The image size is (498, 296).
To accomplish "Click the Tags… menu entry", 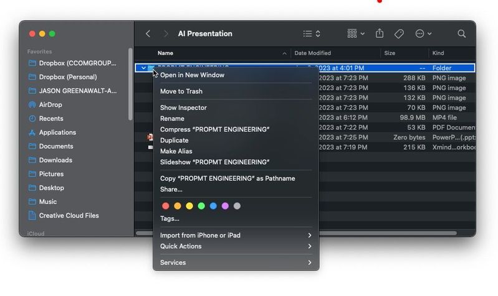I will 170,218.
